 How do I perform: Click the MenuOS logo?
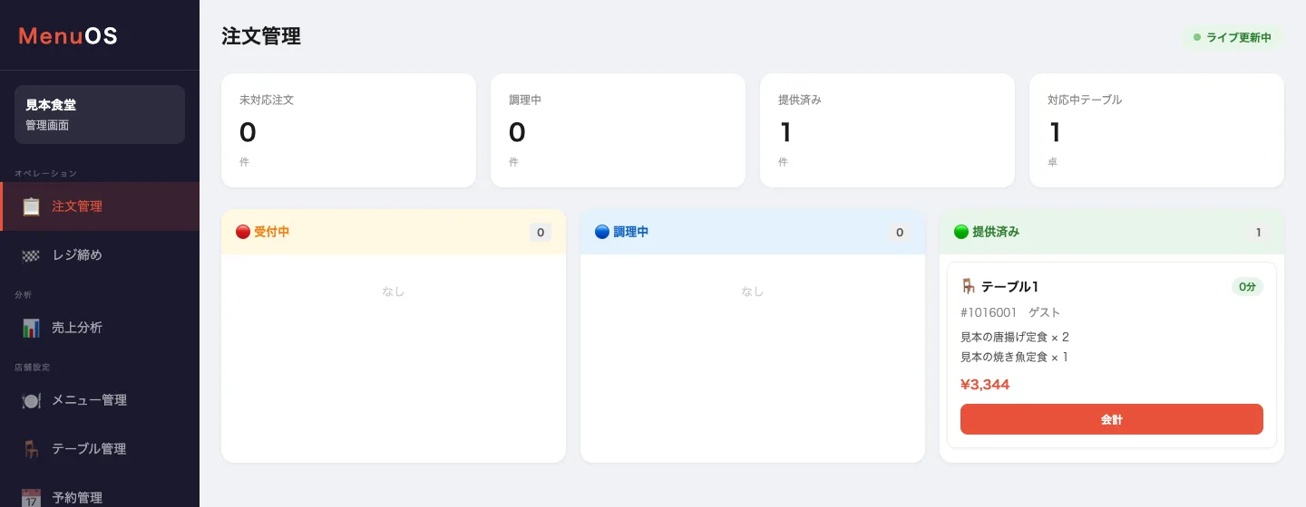click(x=68, y=36)
